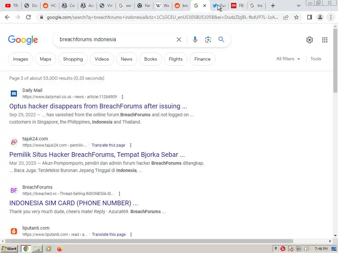338x253 pixels.
Task: Translate the tajuk24.com page
Action: pos(108,145)
